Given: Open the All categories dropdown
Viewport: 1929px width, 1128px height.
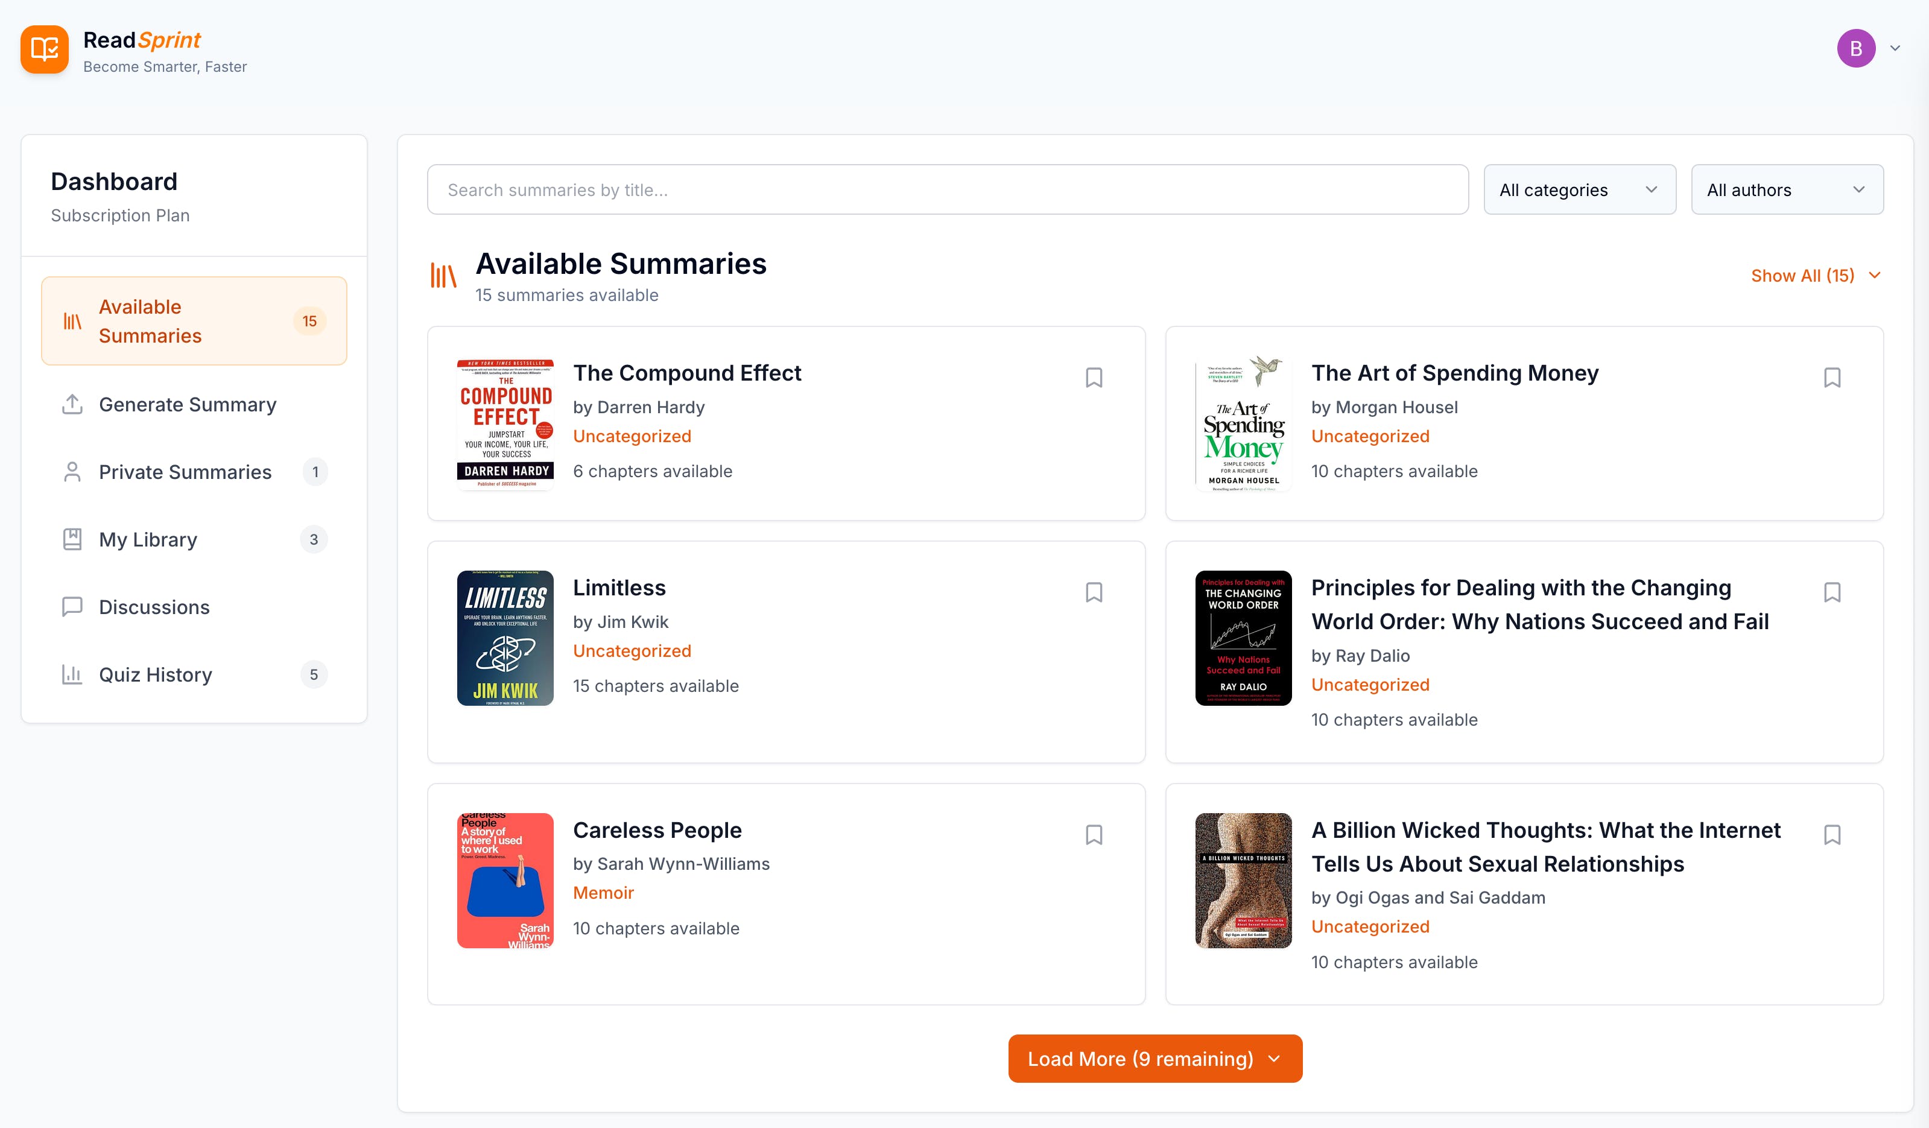Looking at the screenshot, I should [1579, 190].
